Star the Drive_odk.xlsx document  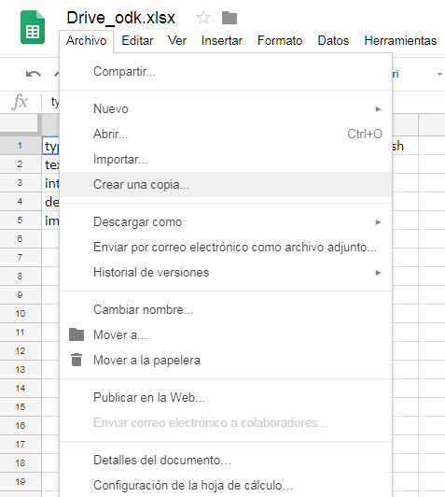click(203, 18)
